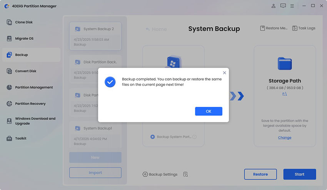
Task: Click the Migrate OS sidebar icon
Action: coord(9,38)
